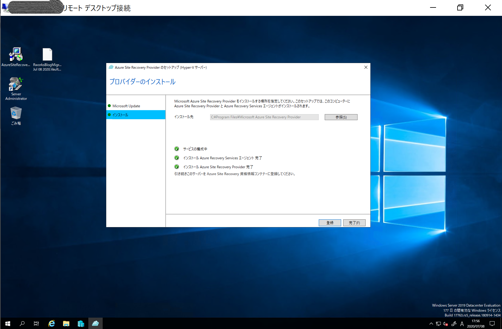502x329 pixels.
Task: Select Azure Site Recovery setup taskbar icon
Action: 96,323
